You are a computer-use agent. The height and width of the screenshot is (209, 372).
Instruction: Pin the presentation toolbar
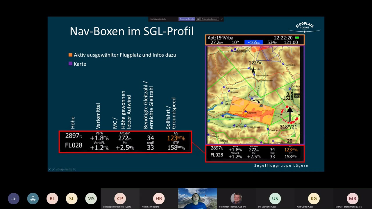(222, 19)
